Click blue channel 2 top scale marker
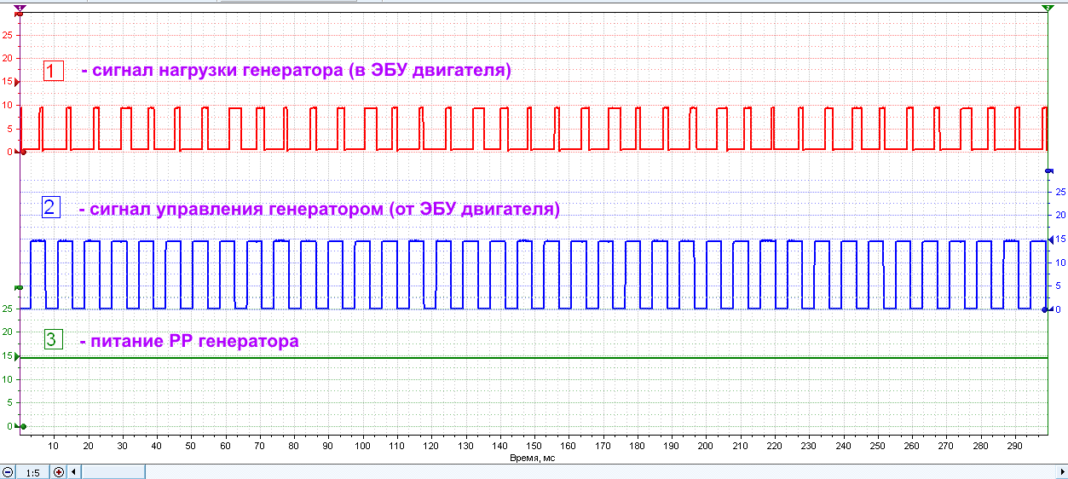1068x479 pixels. pyautogui.click(x=1048, y=172)
